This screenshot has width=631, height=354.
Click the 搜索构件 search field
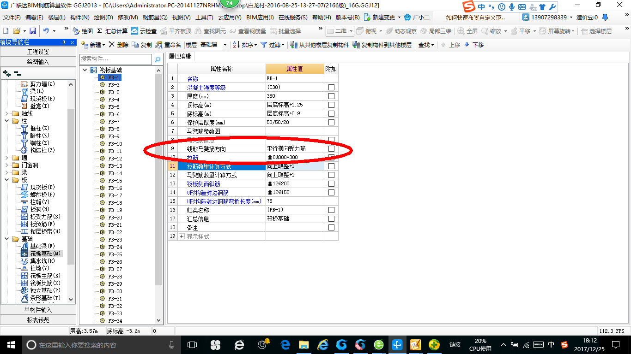115,59
